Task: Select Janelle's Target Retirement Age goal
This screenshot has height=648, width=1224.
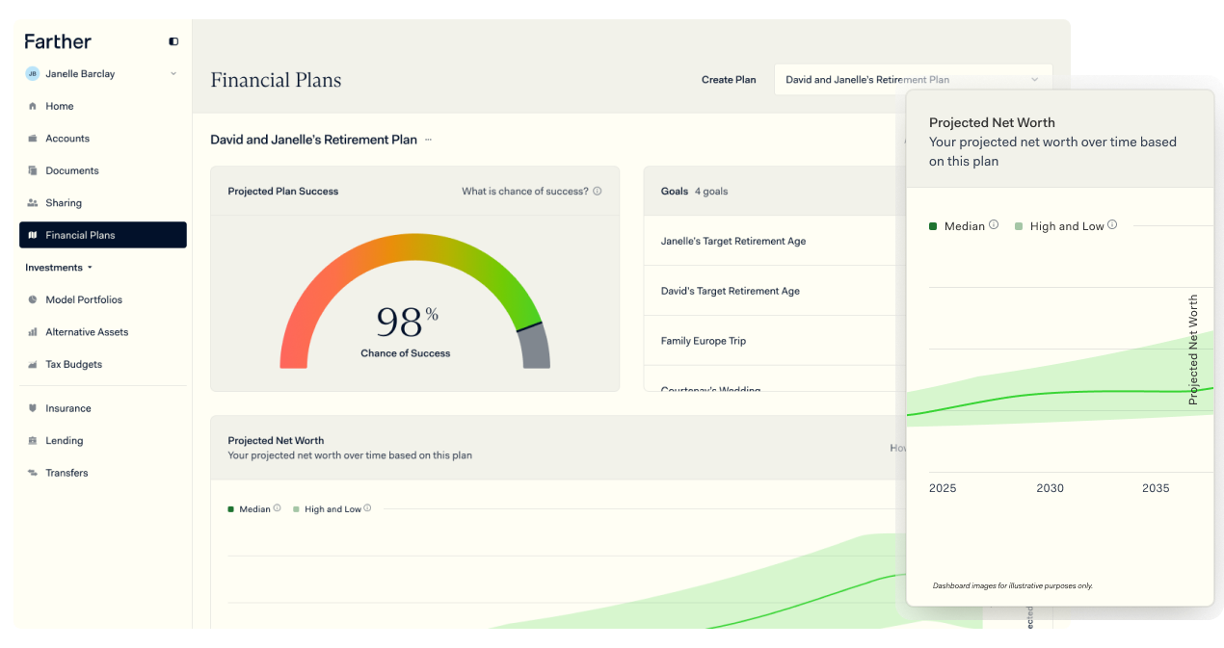Action: point(733,242)
